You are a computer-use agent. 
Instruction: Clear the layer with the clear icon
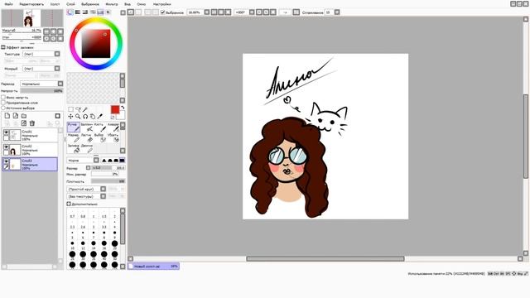point(24,123)
